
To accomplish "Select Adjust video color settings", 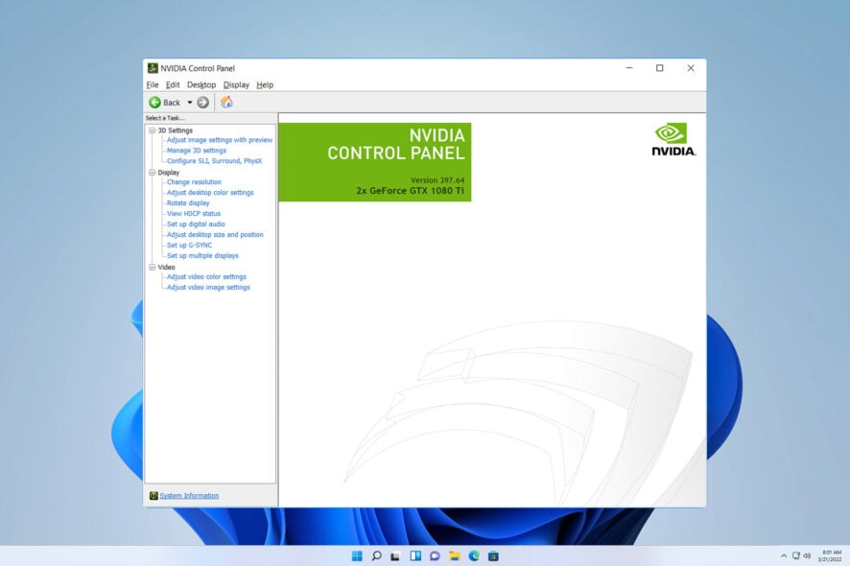I will pyautogui.click(x=206, y=276).
